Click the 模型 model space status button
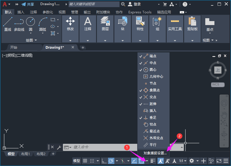The image size is (231, 166). click(x=77, y=161)
